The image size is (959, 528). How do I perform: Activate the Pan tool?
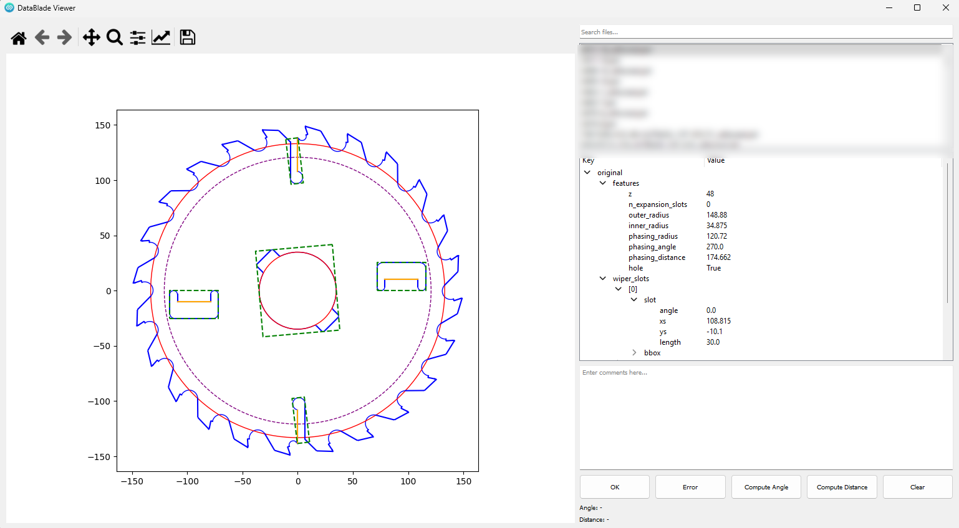click(x=92, y=37)
